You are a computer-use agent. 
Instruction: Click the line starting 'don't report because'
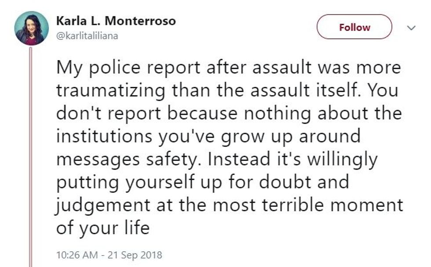(x=229, y=114)
